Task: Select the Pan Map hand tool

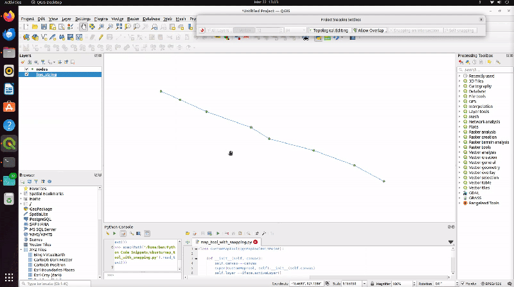Action: [x=84, y=27]
